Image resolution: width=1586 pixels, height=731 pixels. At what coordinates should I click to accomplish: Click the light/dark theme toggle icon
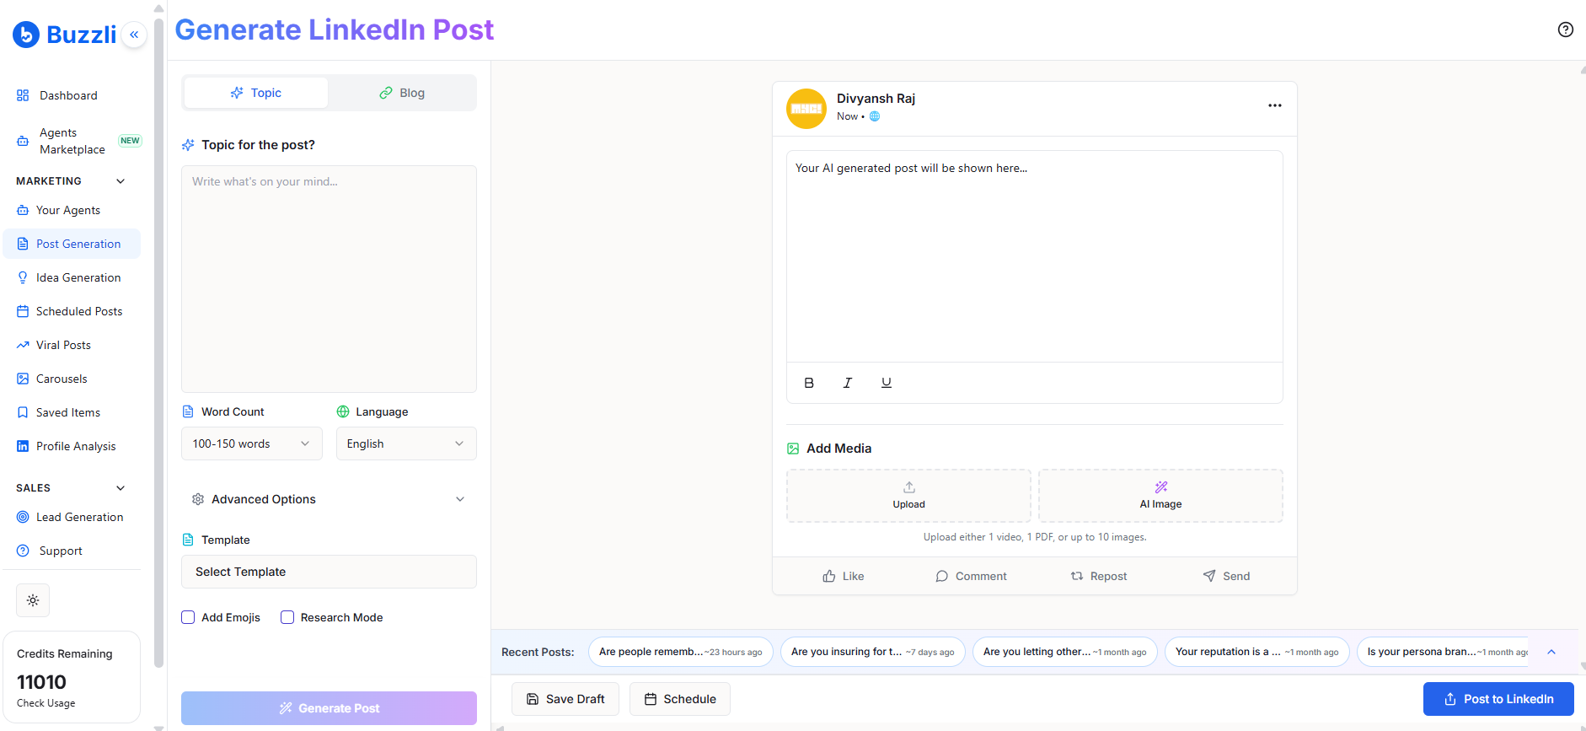pos(33,600)
